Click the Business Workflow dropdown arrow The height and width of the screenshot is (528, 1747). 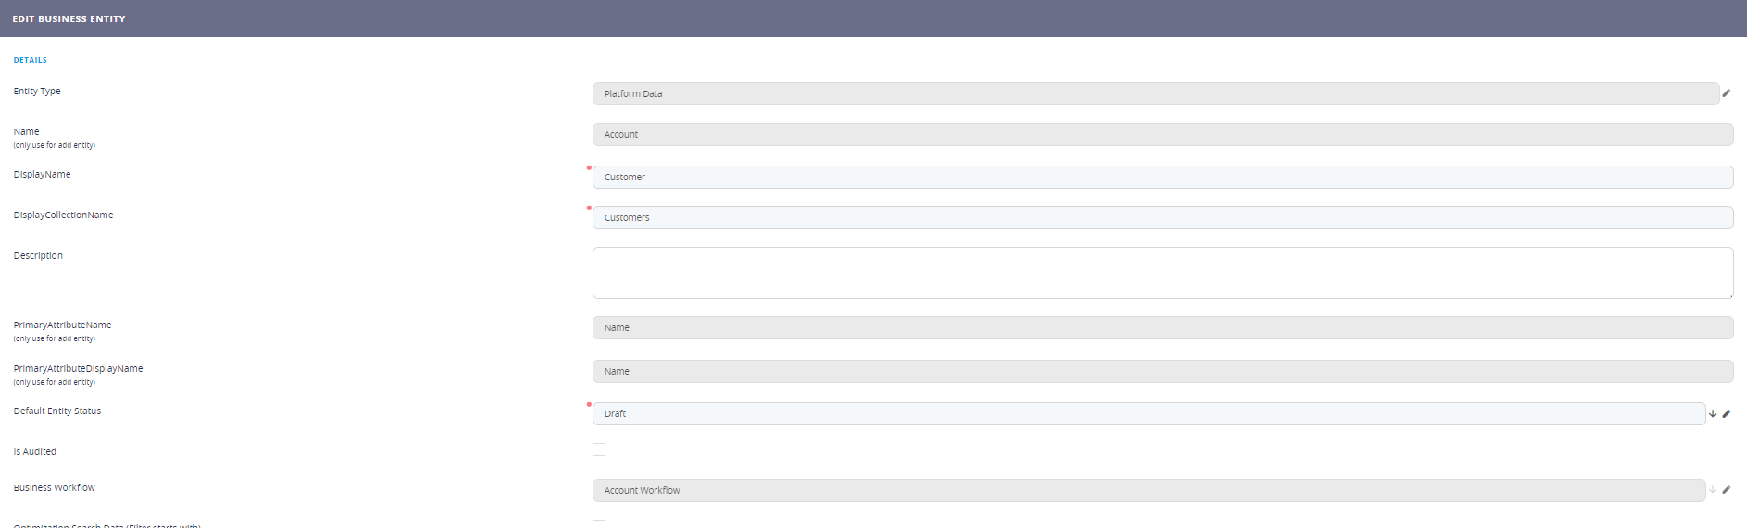click(x=1713, y=491)
